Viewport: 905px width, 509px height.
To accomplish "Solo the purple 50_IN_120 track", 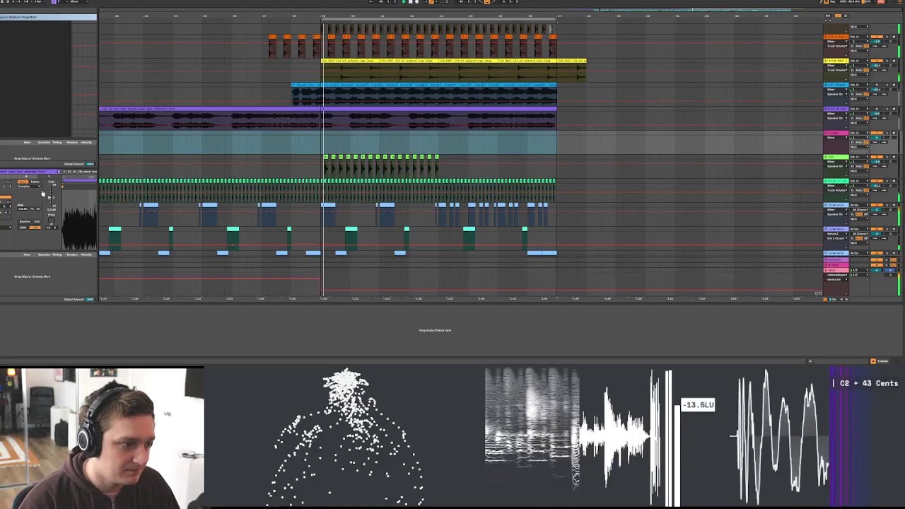I will 887,109.
